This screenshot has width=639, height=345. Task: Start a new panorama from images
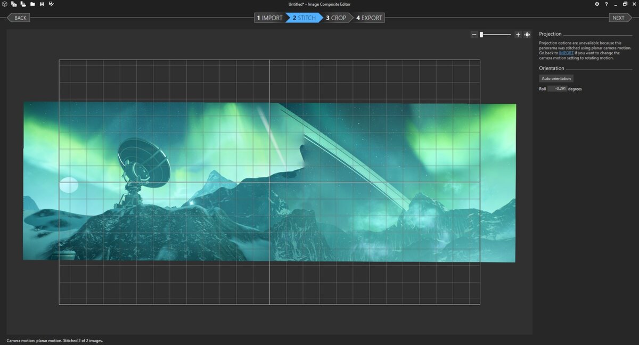[14, 4]
